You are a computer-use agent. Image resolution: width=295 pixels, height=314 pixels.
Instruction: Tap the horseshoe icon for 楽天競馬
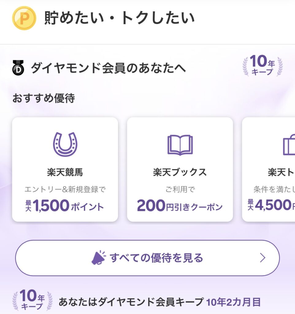point(65,144)
